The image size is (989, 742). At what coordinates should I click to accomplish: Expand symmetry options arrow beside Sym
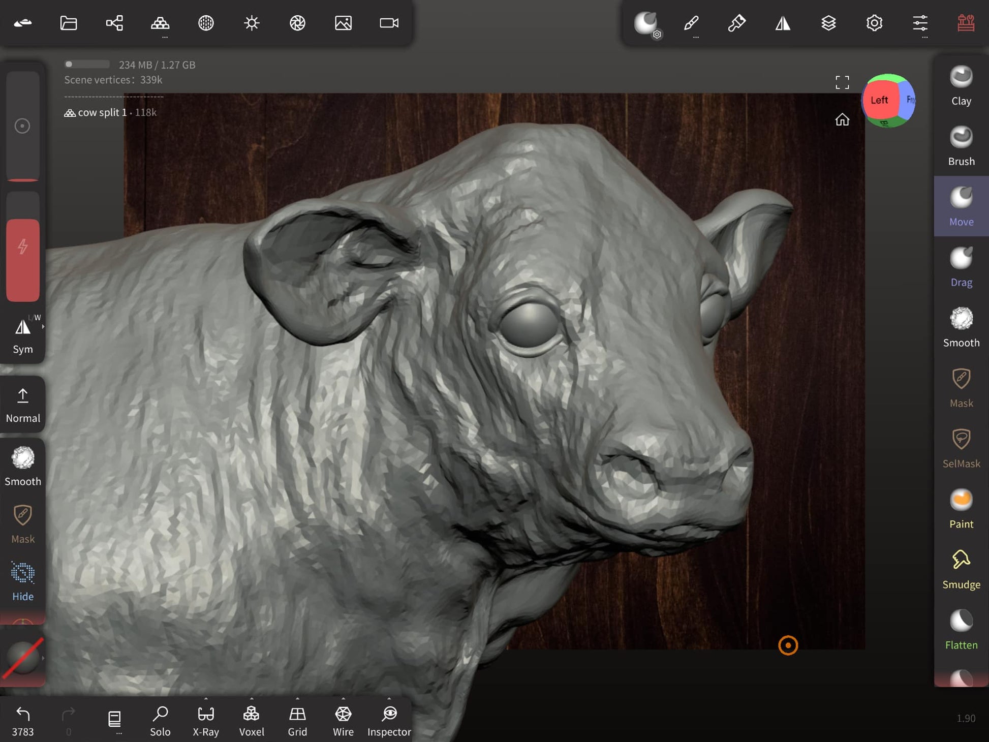click(43, 327)
